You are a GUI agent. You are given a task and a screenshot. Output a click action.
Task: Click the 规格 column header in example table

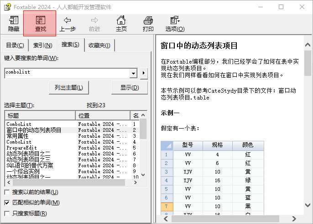[217, 145]
